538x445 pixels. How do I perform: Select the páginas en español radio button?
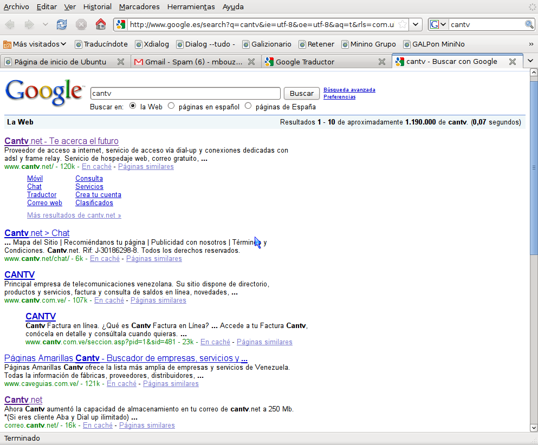point(171,106)
